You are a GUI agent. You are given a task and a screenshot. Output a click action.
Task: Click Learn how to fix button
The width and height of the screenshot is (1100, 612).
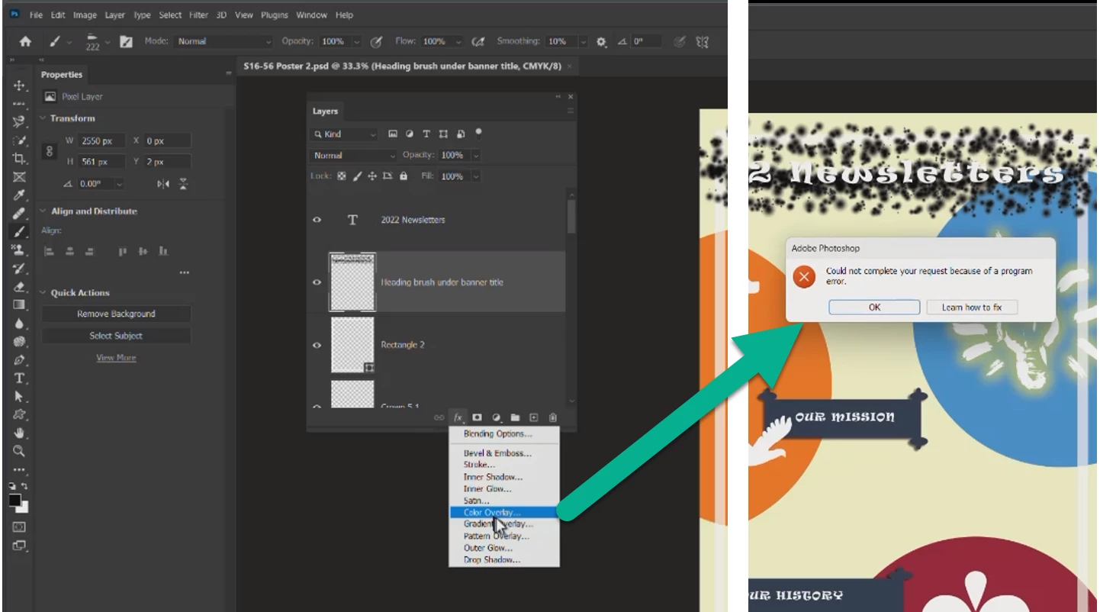[x=972, y=308]
